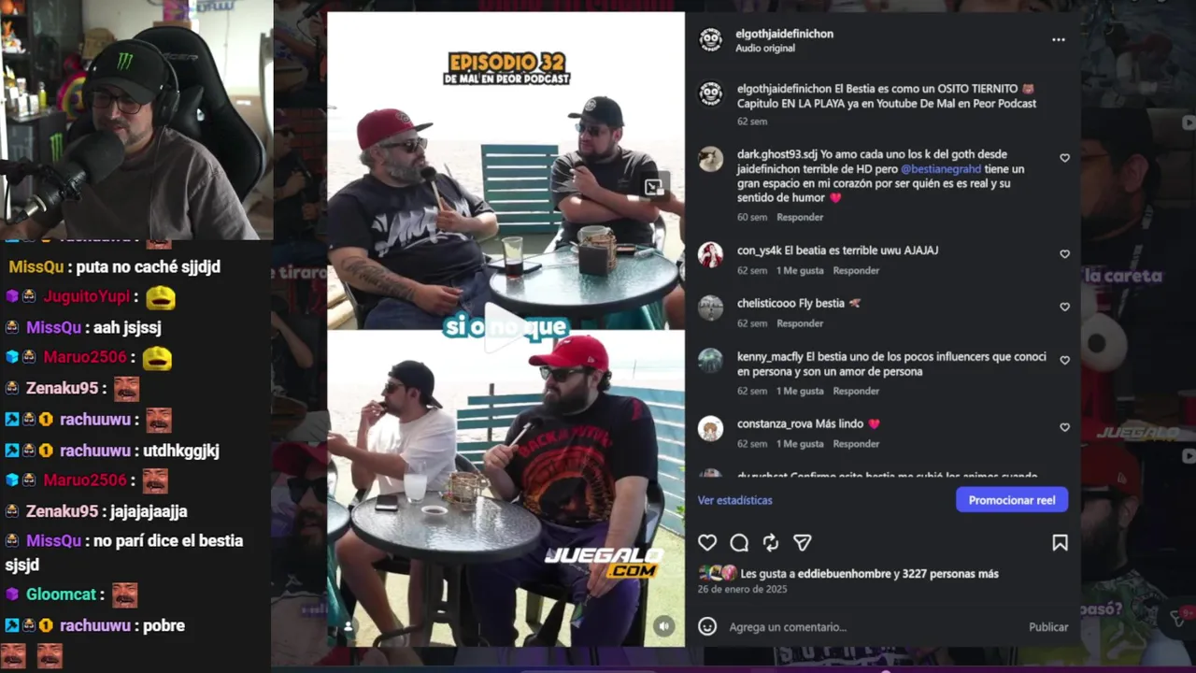Screen dimensions: 1196x673
Task: Open the emoji picker in the comment box
Action: point(707,626)
